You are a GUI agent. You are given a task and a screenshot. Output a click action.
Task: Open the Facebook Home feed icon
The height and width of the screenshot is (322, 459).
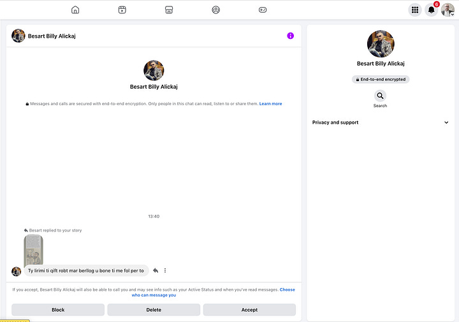pyautogui.click(x=75, y=10)
